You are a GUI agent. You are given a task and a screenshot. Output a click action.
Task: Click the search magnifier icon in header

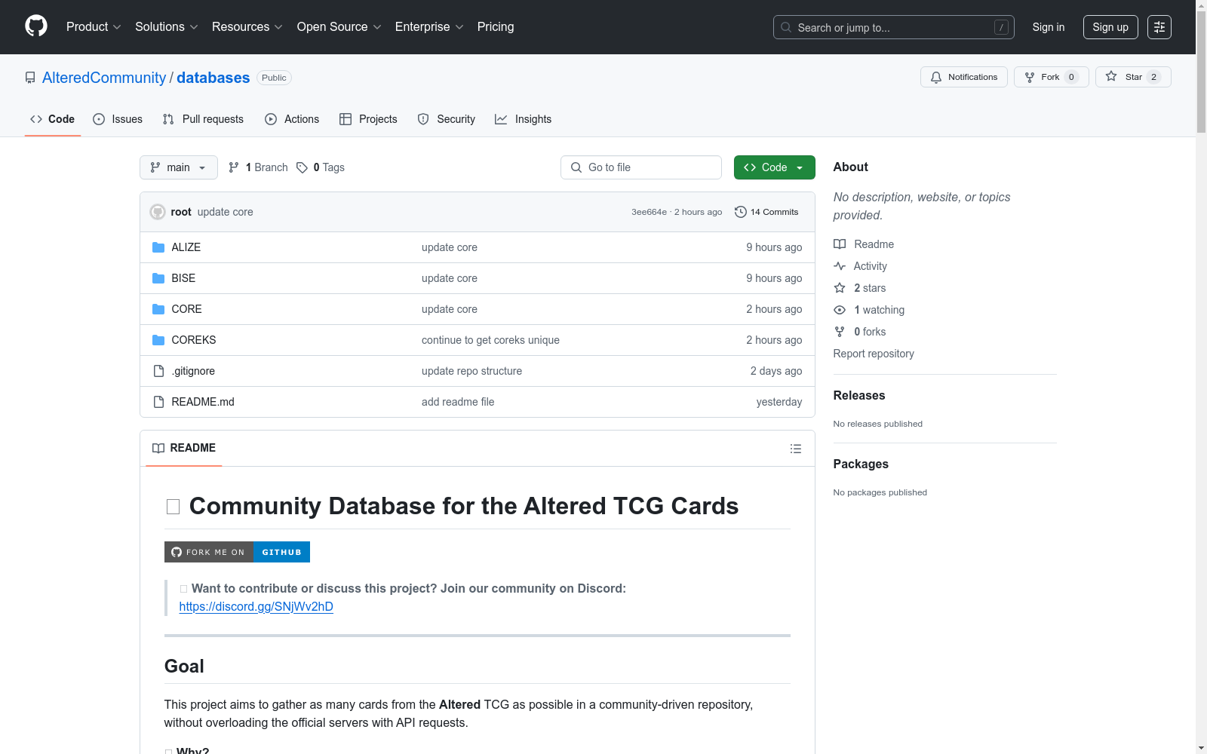[x=786, y=27]
